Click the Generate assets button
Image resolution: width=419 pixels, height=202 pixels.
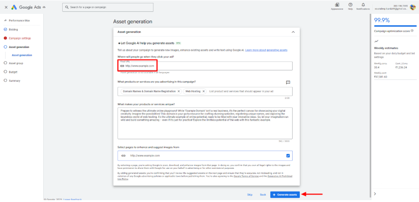pos(285,195)
